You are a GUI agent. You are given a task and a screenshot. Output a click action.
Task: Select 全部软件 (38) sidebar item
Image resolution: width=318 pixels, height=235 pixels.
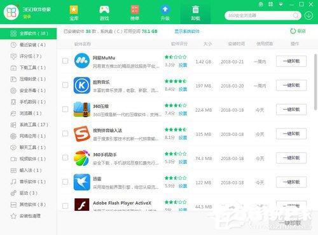29,34
